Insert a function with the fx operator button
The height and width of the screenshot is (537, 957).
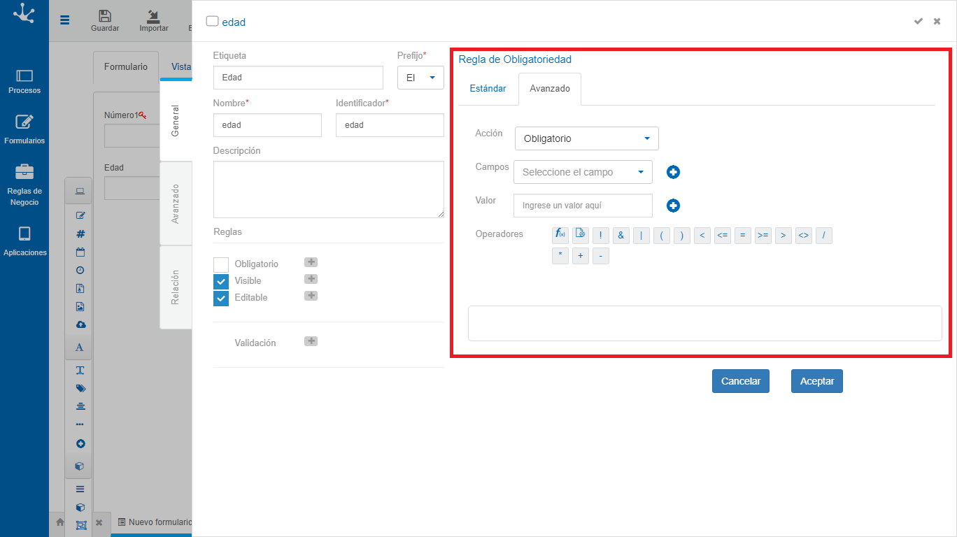[560, 235]
